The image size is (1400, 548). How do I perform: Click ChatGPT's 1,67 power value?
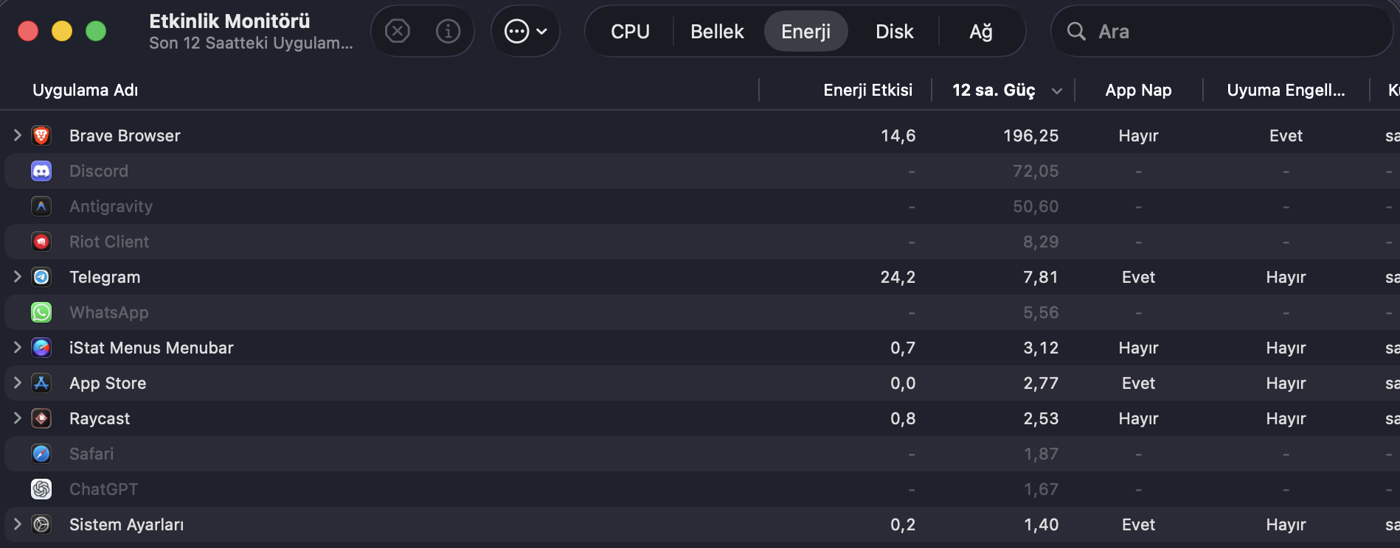[x=1041, y=489]
